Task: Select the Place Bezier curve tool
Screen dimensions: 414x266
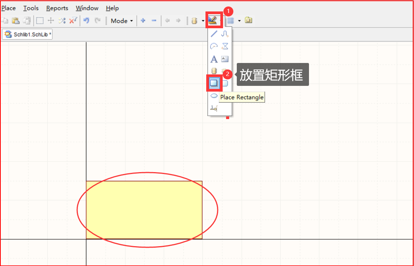Action: pos(225,34)
